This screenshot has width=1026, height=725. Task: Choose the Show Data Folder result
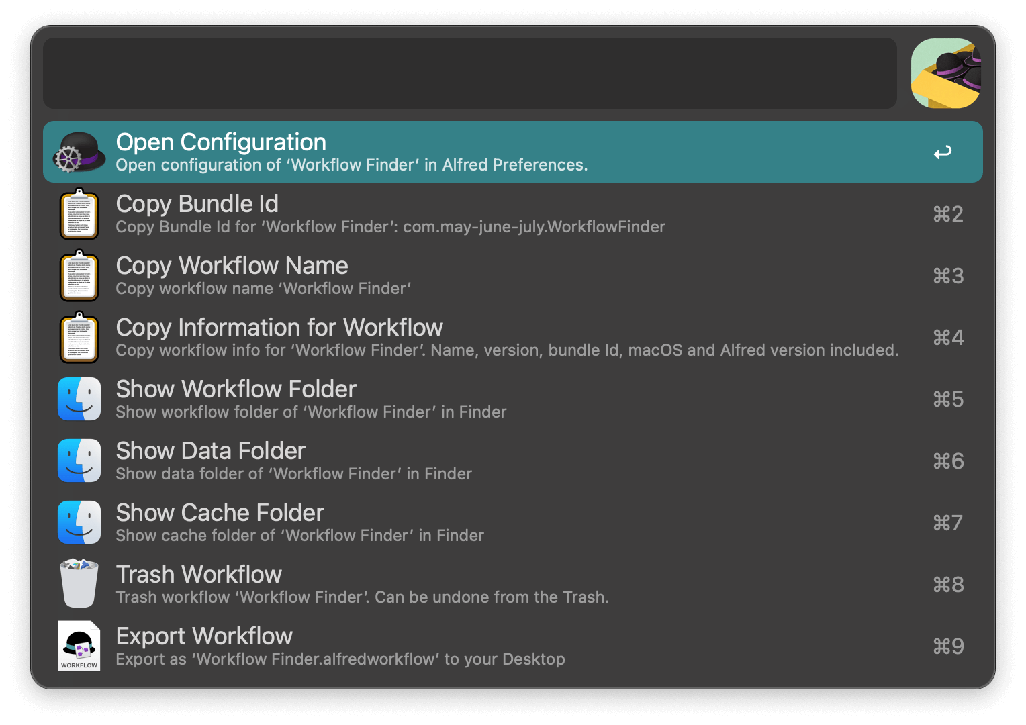pyautogui.click(x=513, y=461)
